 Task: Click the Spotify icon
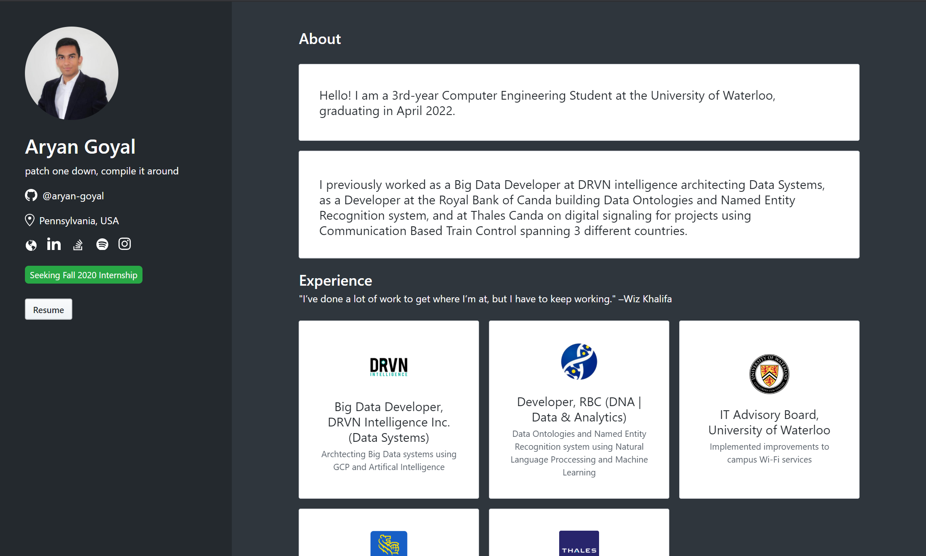click(102, 245)
